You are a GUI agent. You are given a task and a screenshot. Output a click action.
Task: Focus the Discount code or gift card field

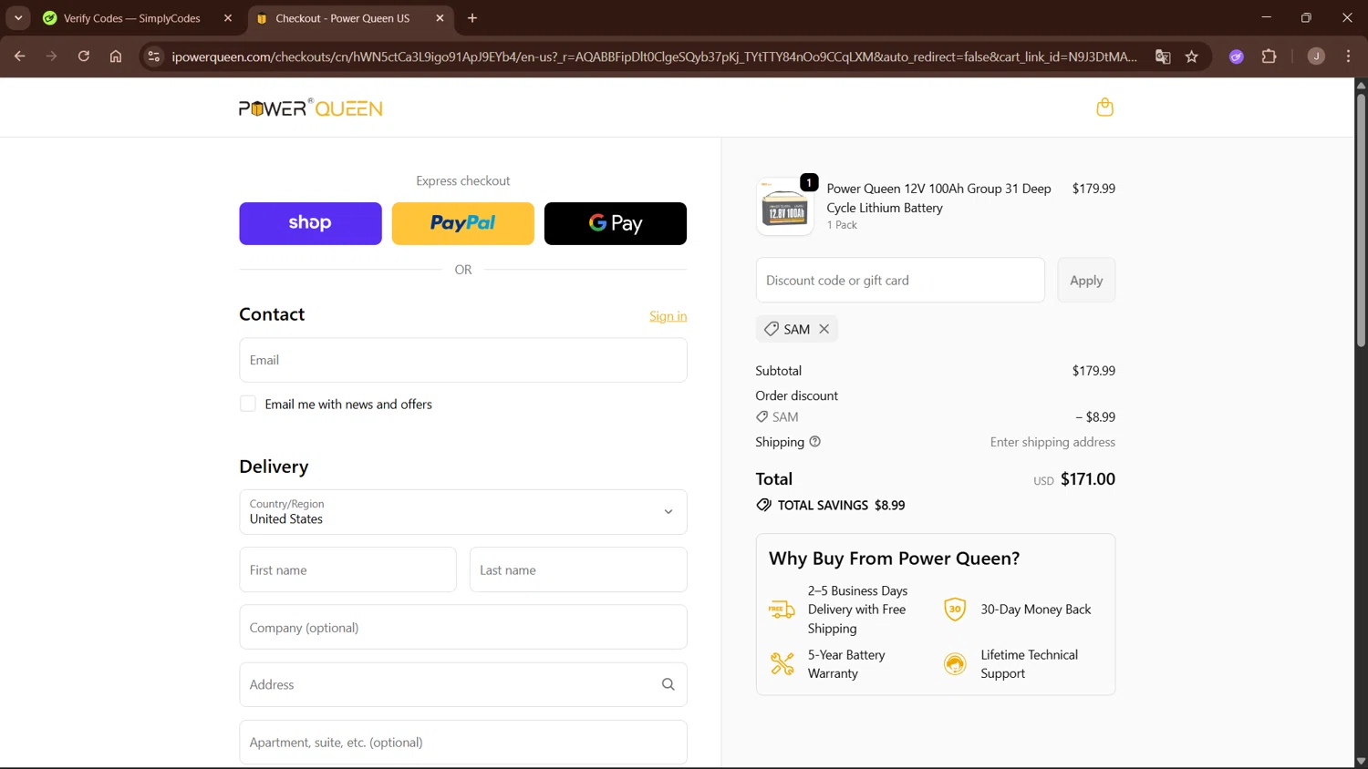900,280
